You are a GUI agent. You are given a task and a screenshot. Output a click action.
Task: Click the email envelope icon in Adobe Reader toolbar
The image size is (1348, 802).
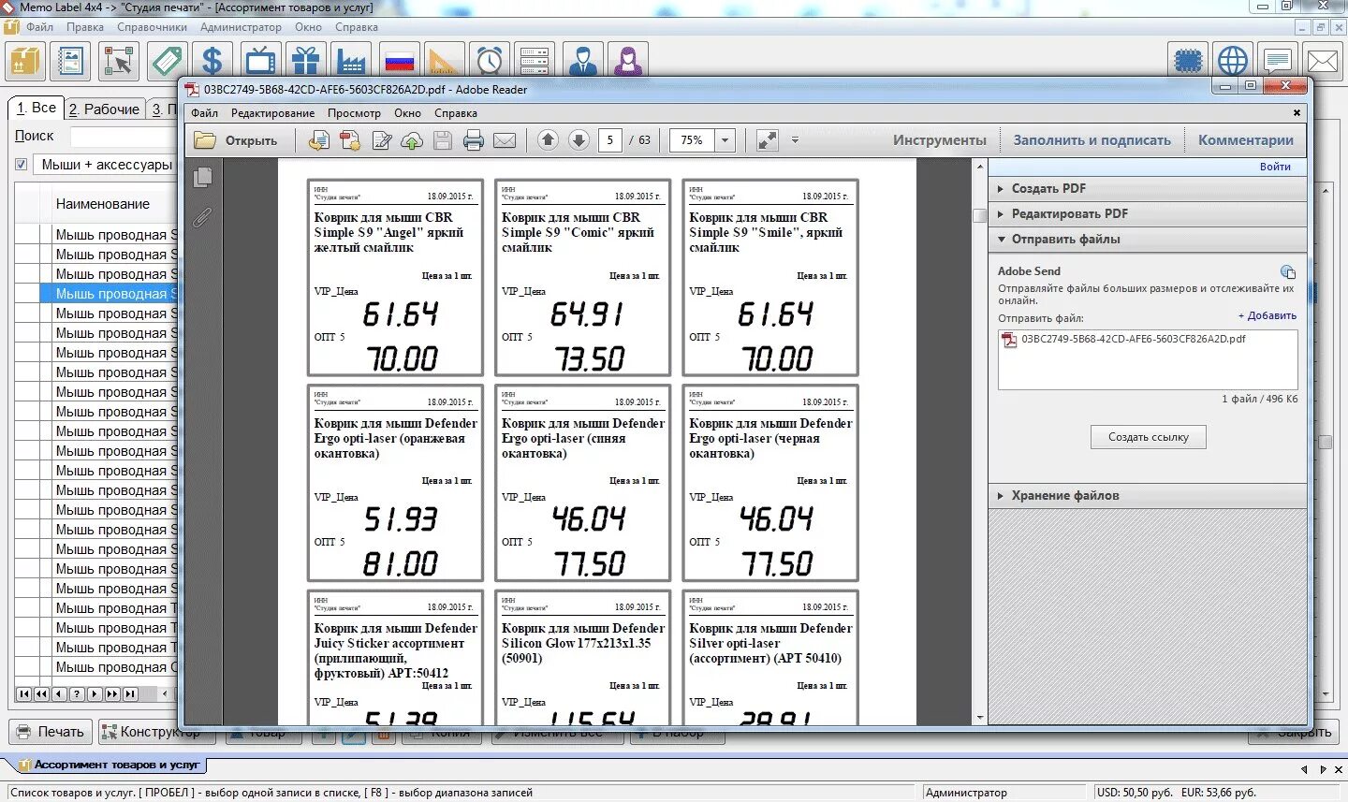pyautogui.click(x=505, y=140)
